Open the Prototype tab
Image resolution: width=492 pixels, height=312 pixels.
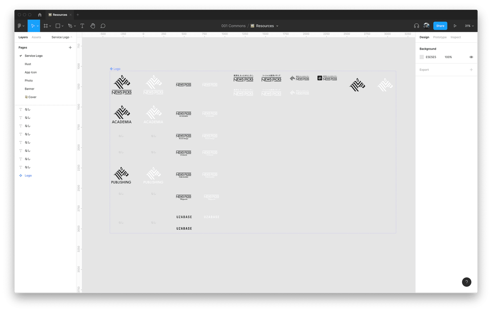(x=440, y=37)
